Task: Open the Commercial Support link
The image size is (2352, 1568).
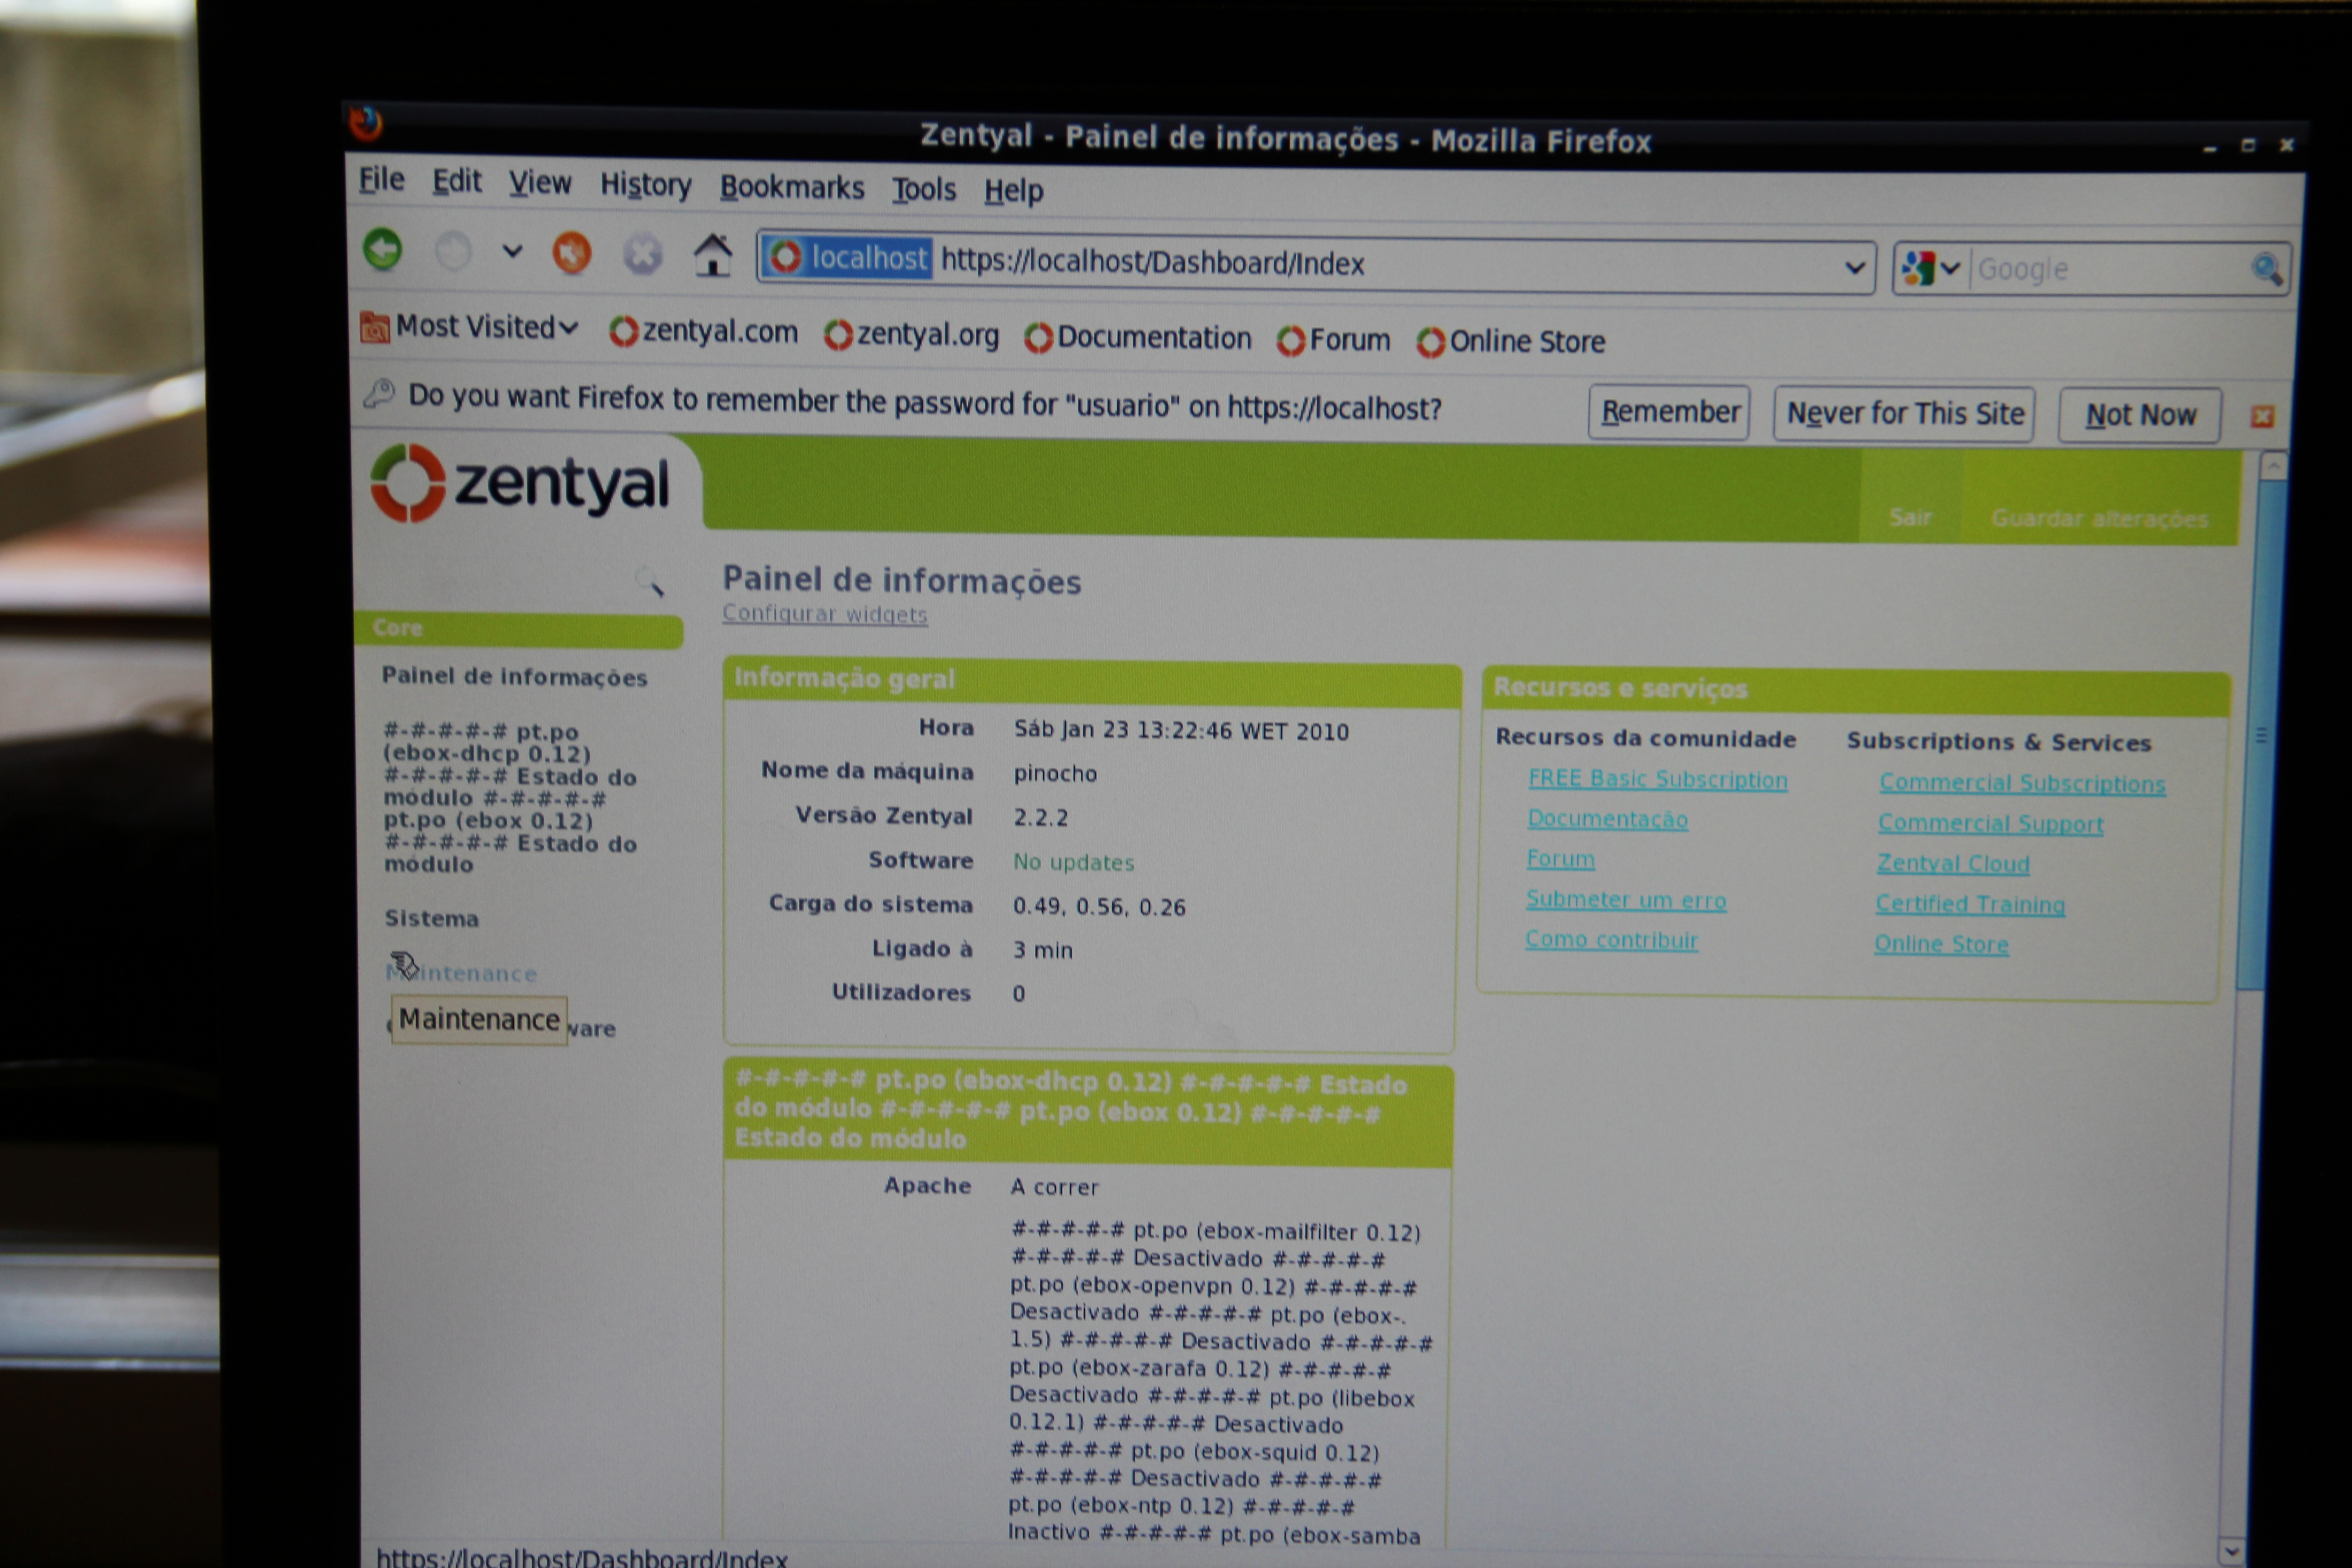Action: coord(1991,824)
